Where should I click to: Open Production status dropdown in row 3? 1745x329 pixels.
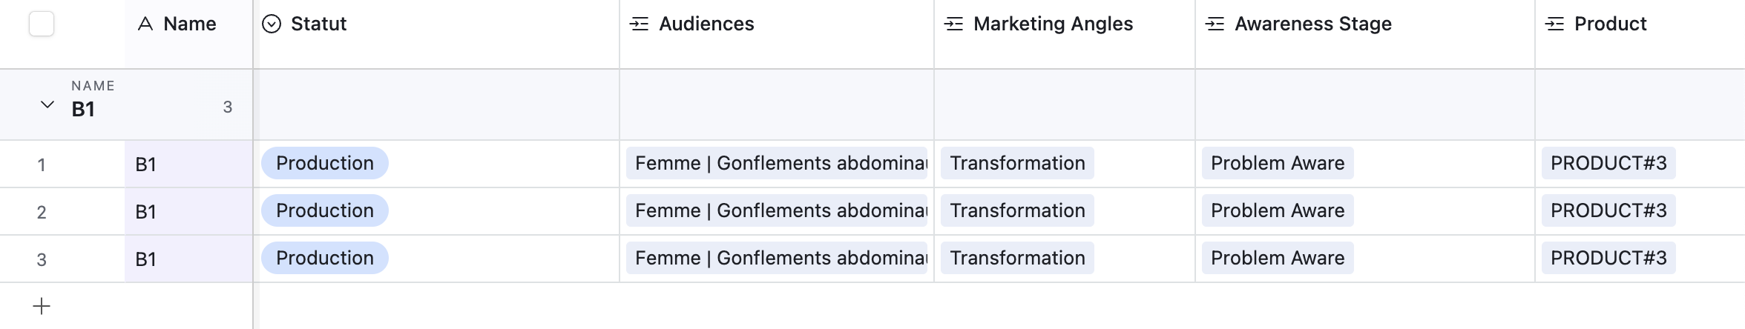pyautogui.click(x=325, y=258)
